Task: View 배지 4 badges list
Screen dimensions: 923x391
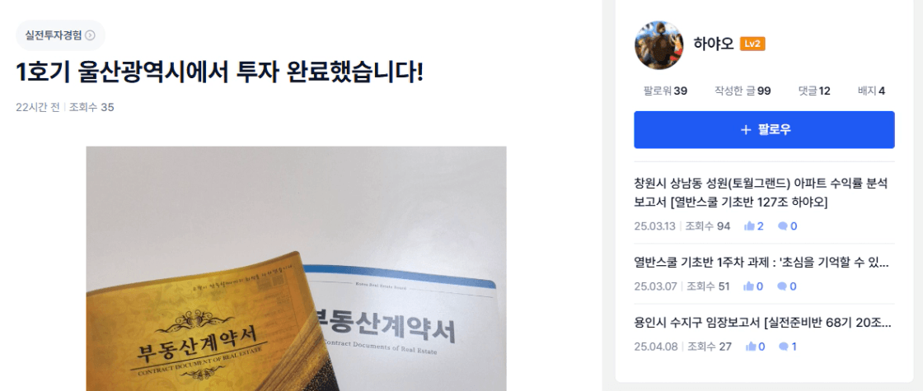Action: [871, 91]
